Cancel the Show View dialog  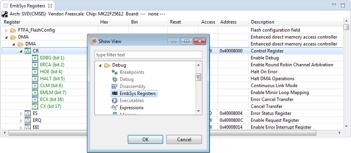(x=184, y=139)
